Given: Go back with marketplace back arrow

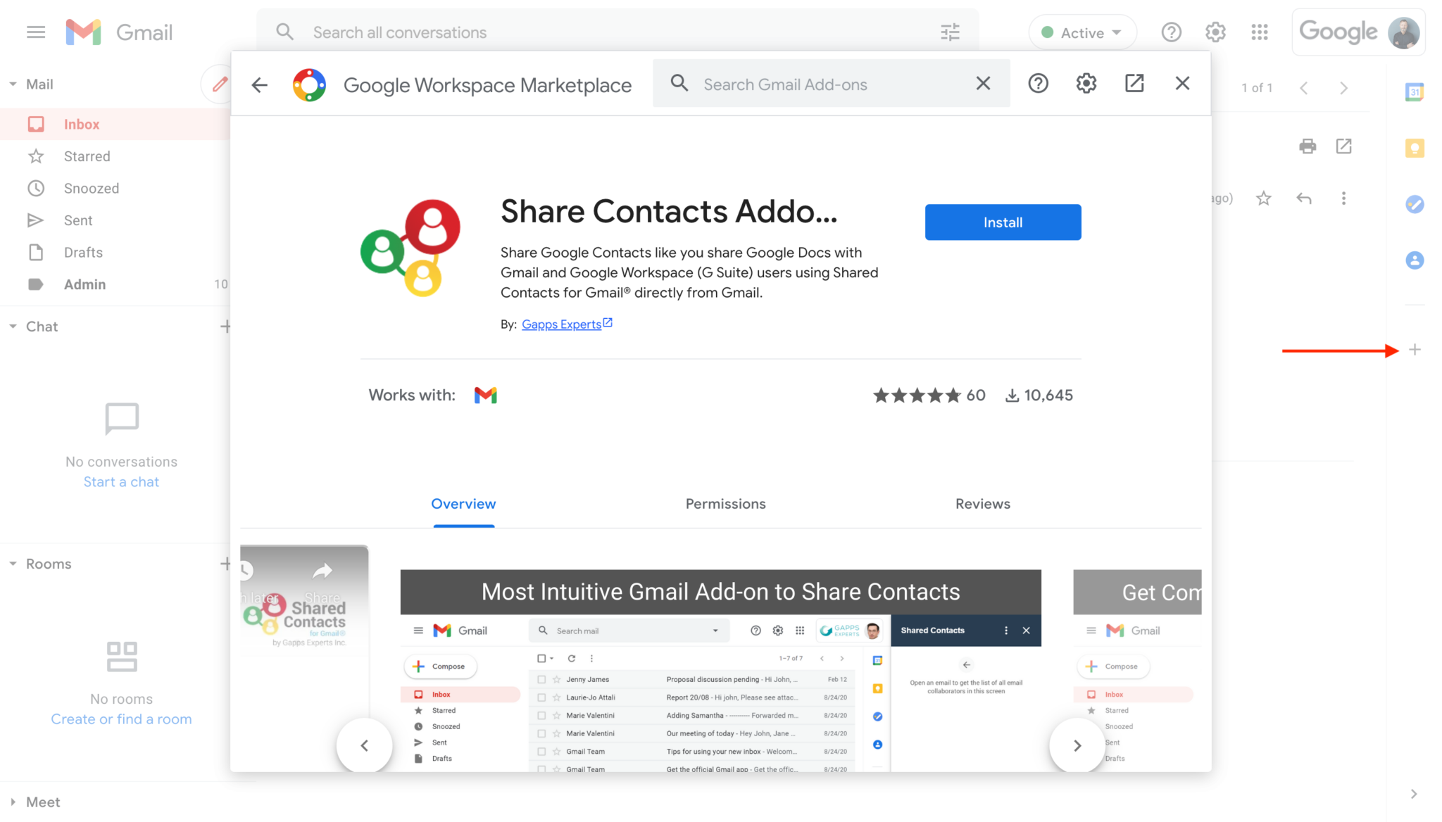Looking at the screenshot, I should coord(260,85).
